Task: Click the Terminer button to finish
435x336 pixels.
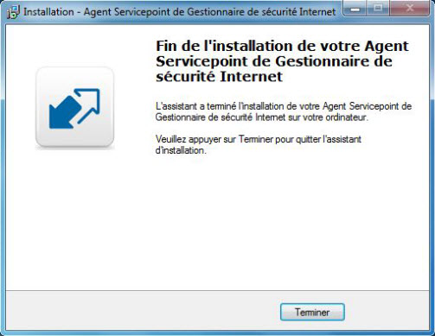Action: pos(312,312)
